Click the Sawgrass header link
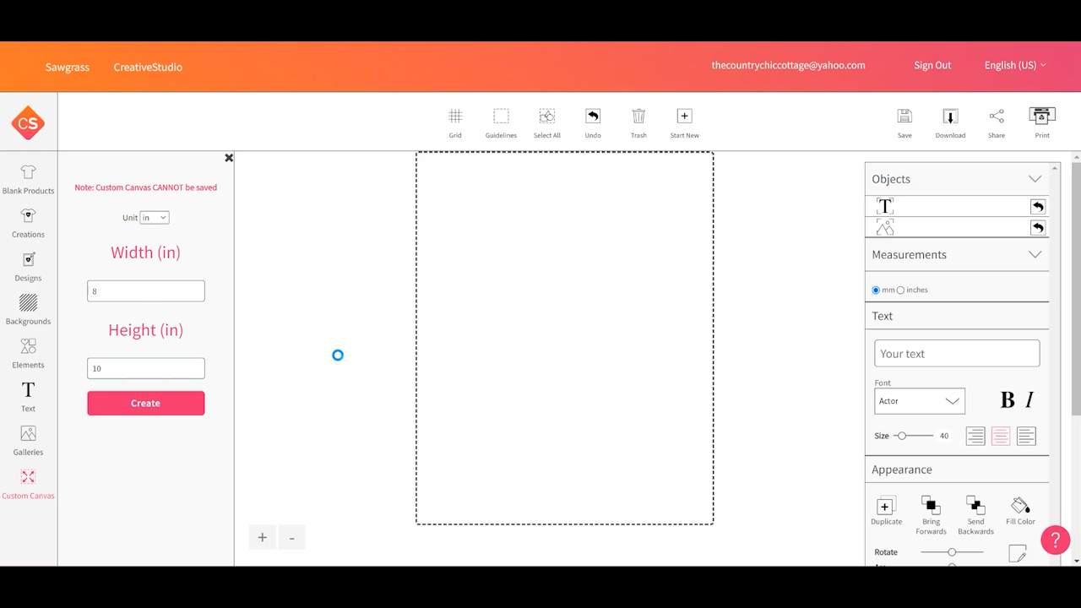This screenshot has height=608, width=1081. point(68,67)
